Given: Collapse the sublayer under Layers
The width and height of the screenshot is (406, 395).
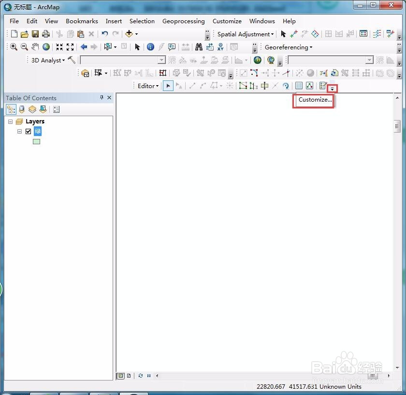Looking at the screenshot, I should click(19, 132).
